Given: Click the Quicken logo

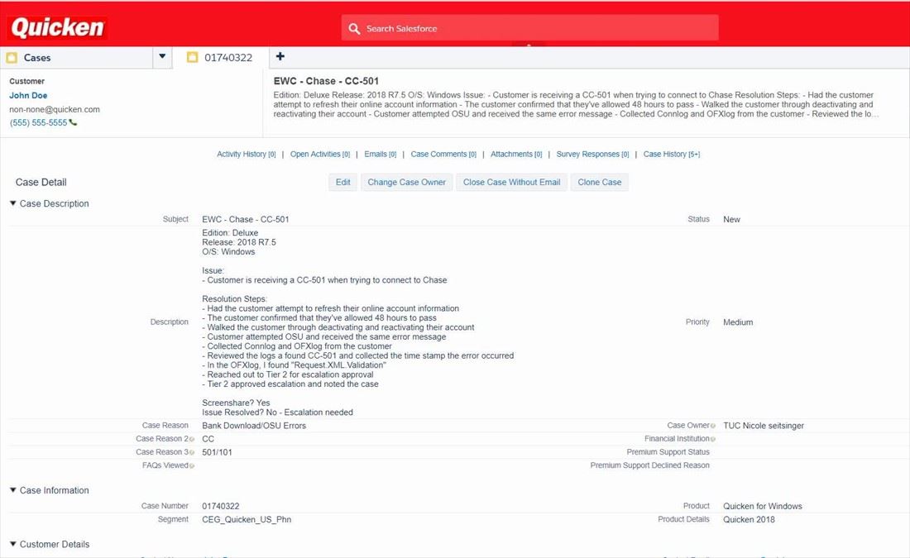Looking at the screenshot, I should 57,28.
